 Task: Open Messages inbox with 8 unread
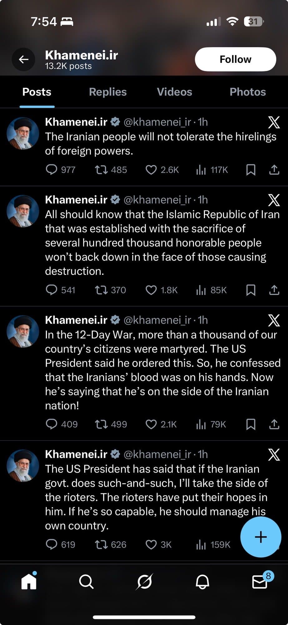click(x=260, y=582)
